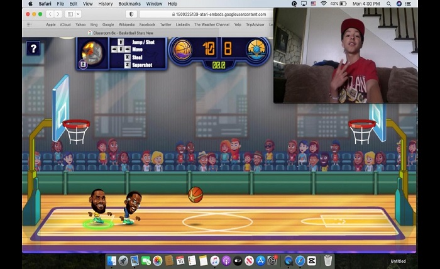Screen dimensions: 440x269
Task: Open Music from the dock
Action: pyautogui.click(x=215, y=261)
